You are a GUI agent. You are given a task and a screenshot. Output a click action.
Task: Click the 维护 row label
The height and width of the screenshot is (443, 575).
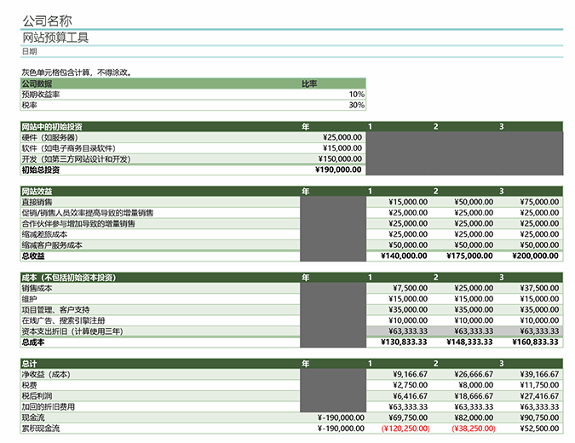[29, 299]
